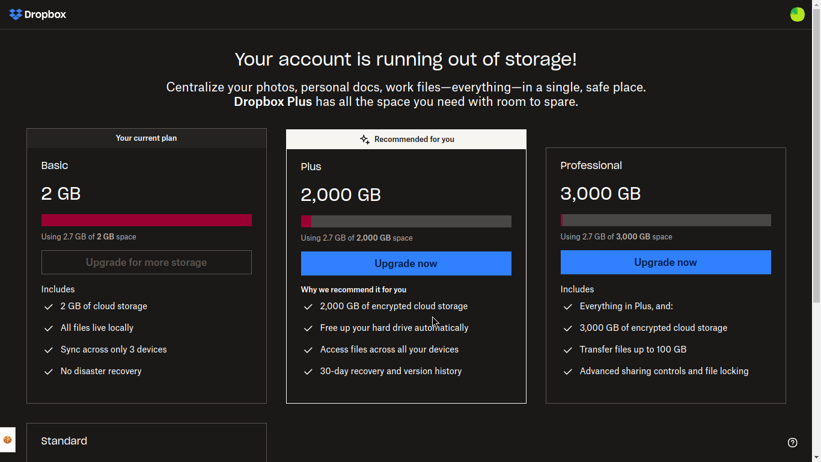The height and width of the screenshot is (462, 821).
Task: Click checkmark next to Advanced sharing controls
Action: (568, 372)
